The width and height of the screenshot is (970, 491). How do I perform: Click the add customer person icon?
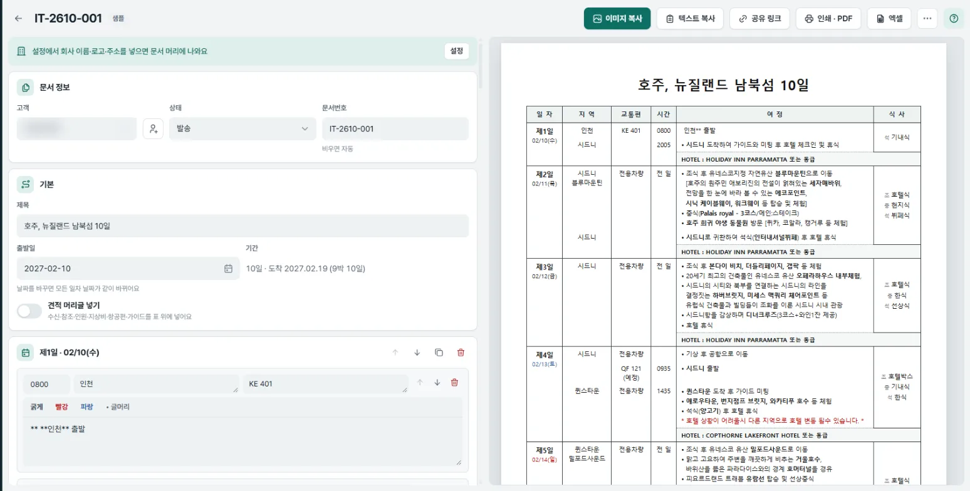pyautogui.click(x=153, y=128)
